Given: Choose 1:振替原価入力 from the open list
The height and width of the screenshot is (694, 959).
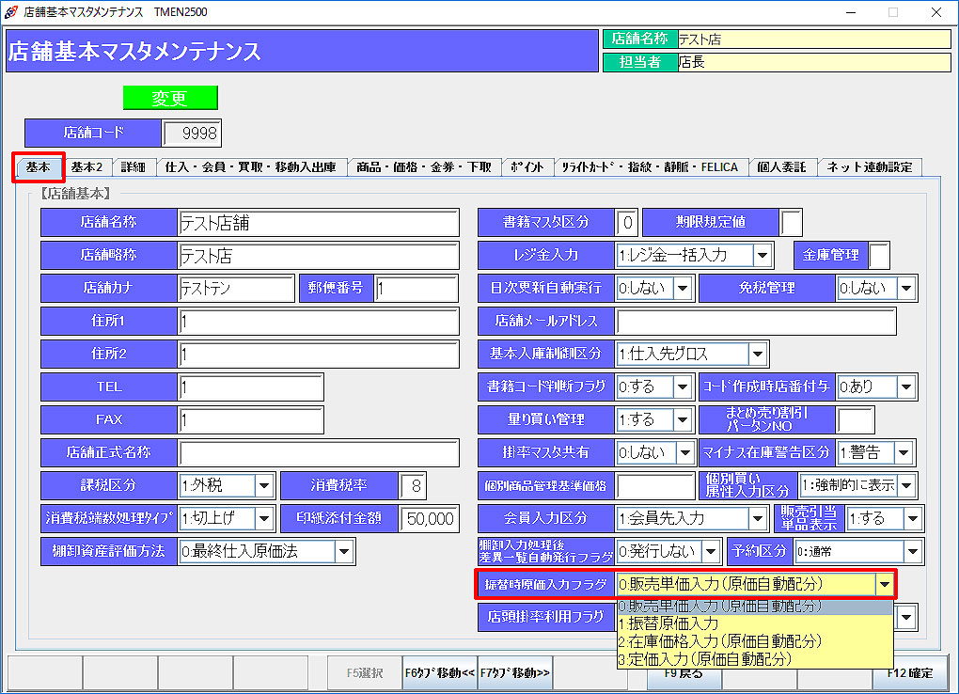Looking at the screenshot, I should 669,623.
